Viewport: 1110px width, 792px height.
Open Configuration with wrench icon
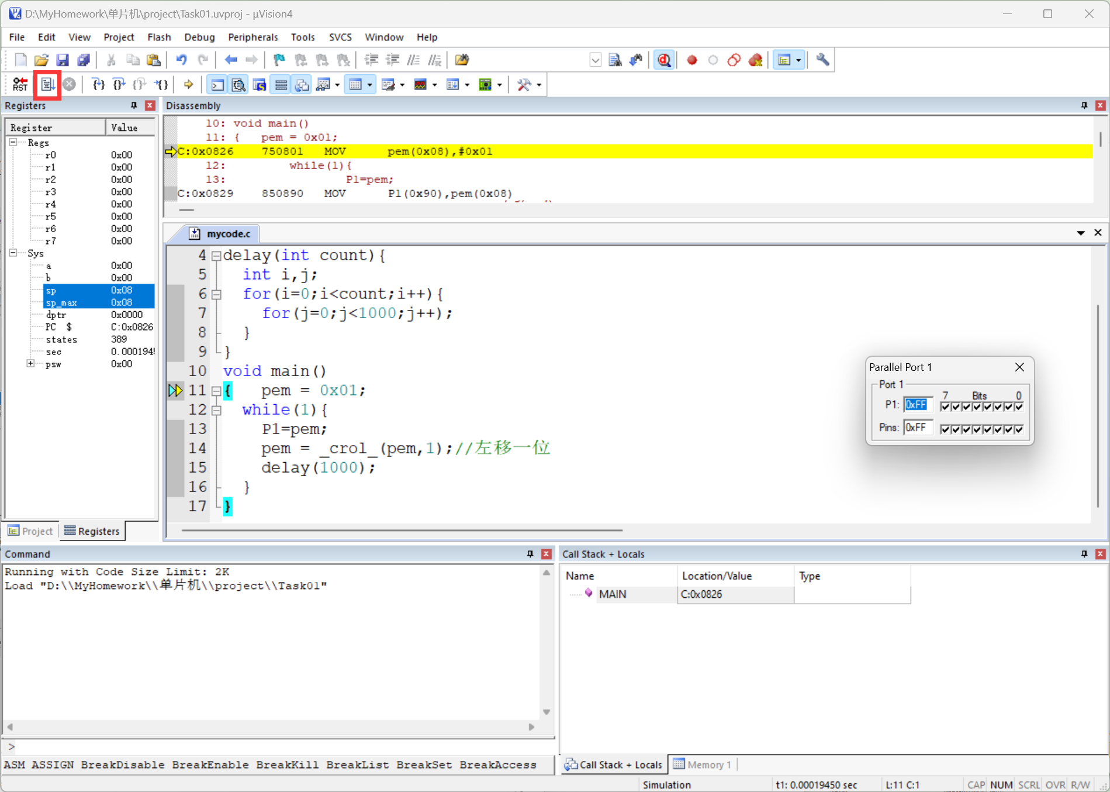pyautogui.click(x=822, y=60)
